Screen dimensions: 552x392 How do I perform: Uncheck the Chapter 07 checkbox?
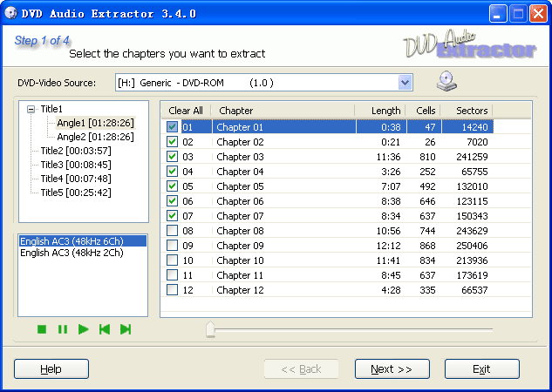pos(172,215)
